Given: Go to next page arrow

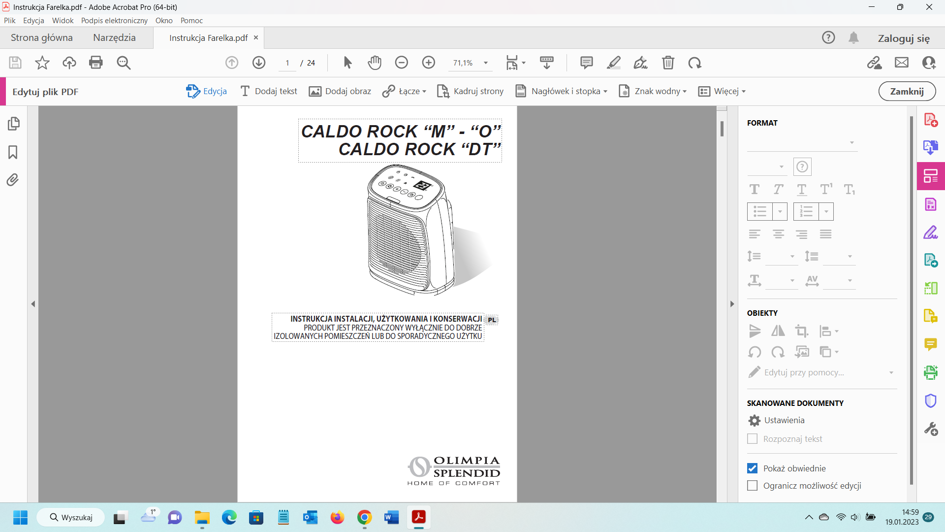Looking at the screenshot, I should (259, 63).
